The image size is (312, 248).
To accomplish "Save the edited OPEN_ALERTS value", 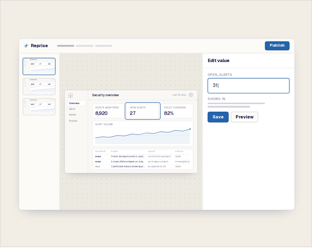I will pyautogui.click(x=218, y=117).
